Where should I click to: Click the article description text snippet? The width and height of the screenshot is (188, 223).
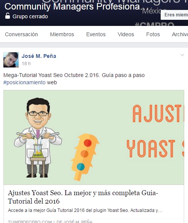click(x=85, y=210)
